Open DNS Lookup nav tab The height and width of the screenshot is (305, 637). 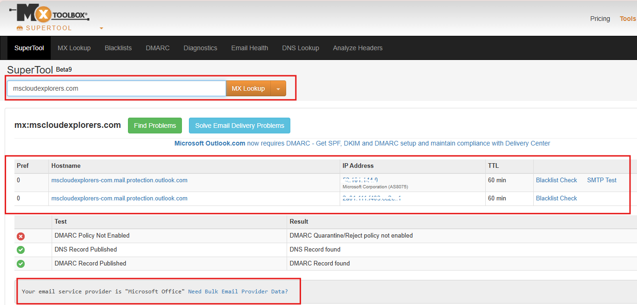tap(301, 48)
